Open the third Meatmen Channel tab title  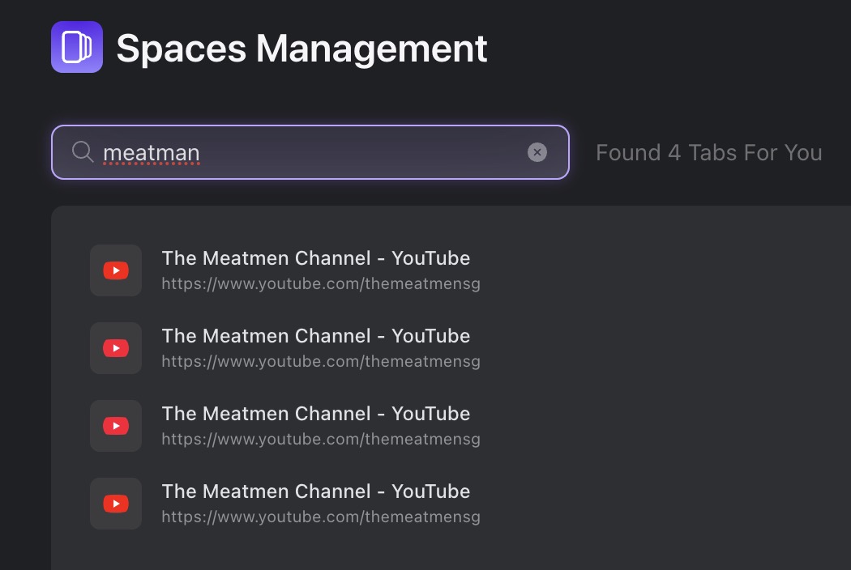point(315,414)
